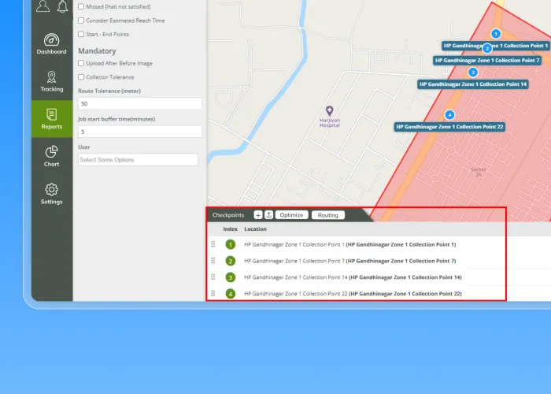
Task: Add a new checkpoint with plus icon
Action: pos(258,215)
